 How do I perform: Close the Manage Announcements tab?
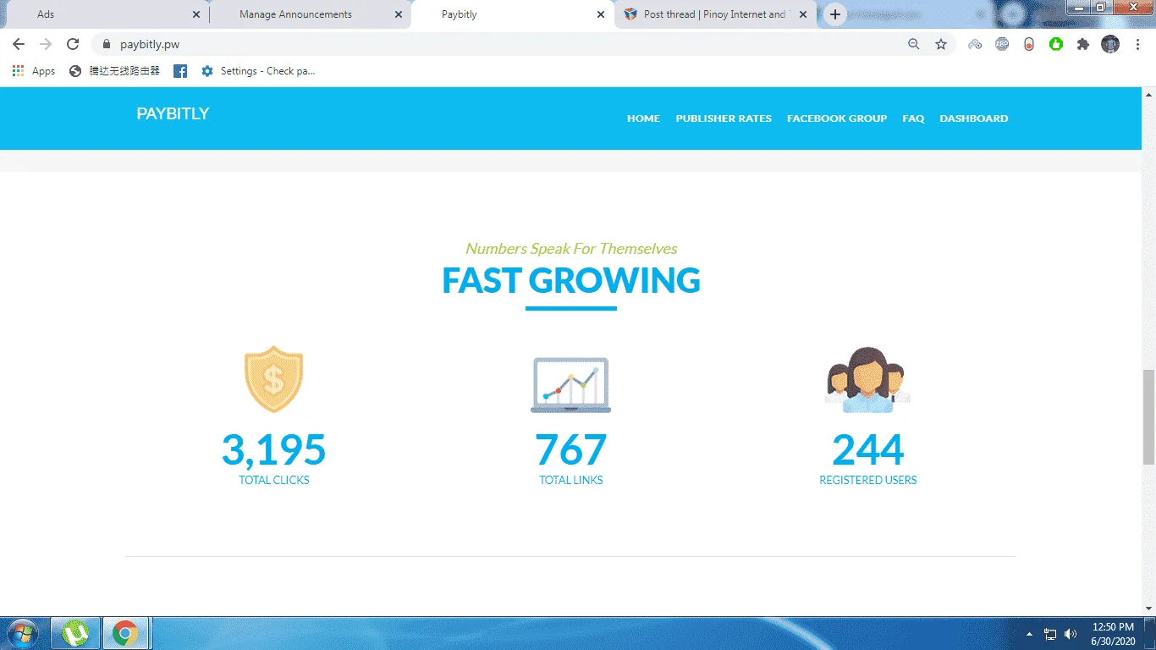(399, 14)
